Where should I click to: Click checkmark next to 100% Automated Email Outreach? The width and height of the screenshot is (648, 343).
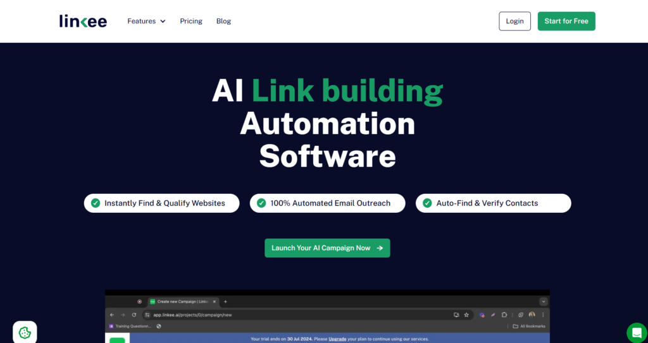coord(261,203)
